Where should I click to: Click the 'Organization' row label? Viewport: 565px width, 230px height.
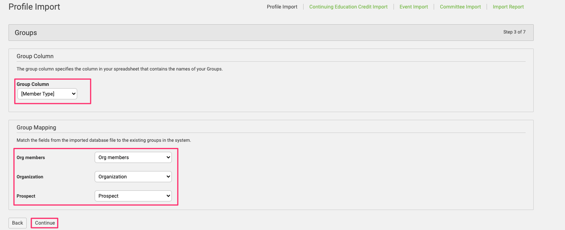point(30,177)
